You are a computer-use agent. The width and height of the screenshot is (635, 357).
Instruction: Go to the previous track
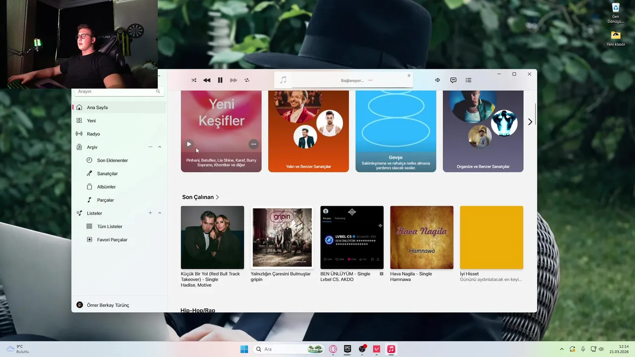(x=207, y=80)
